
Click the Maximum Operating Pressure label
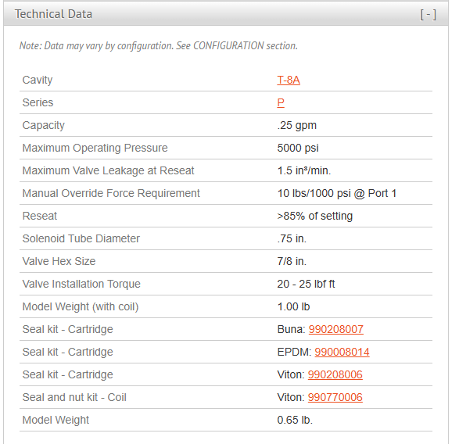[95, 148]
